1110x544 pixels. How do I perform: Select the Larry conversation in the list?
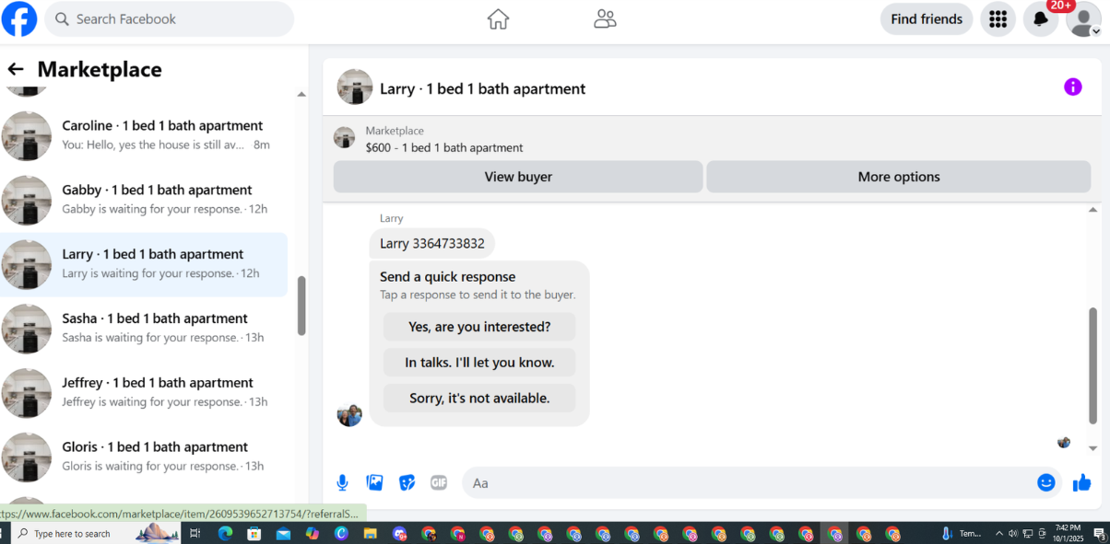pos(144,264)
